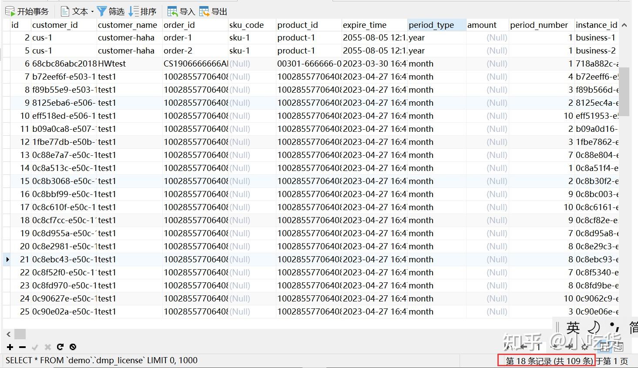
Task: Click the 英 input method indicator
Action: coord(573,327)
